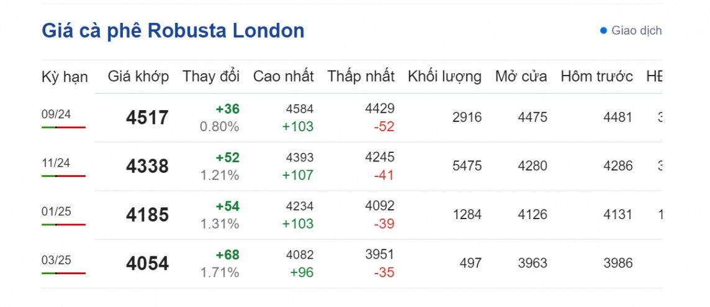Viewport: 710px width, 307px height.
Task: Open the 03/25 contract row
Action: point(56,260)
